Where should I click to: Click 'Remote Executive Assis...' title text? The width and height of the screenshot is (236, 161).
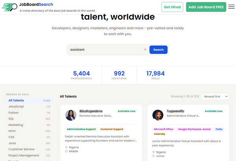click(x=96, y=116)
